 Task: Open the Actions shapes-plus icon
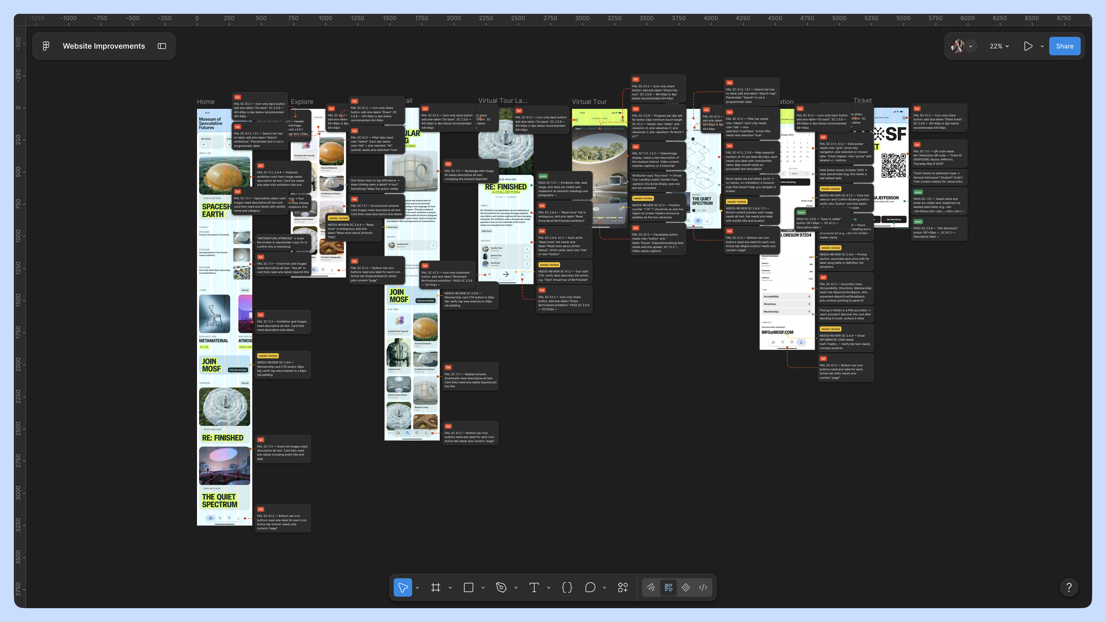[x=622, y=587]
